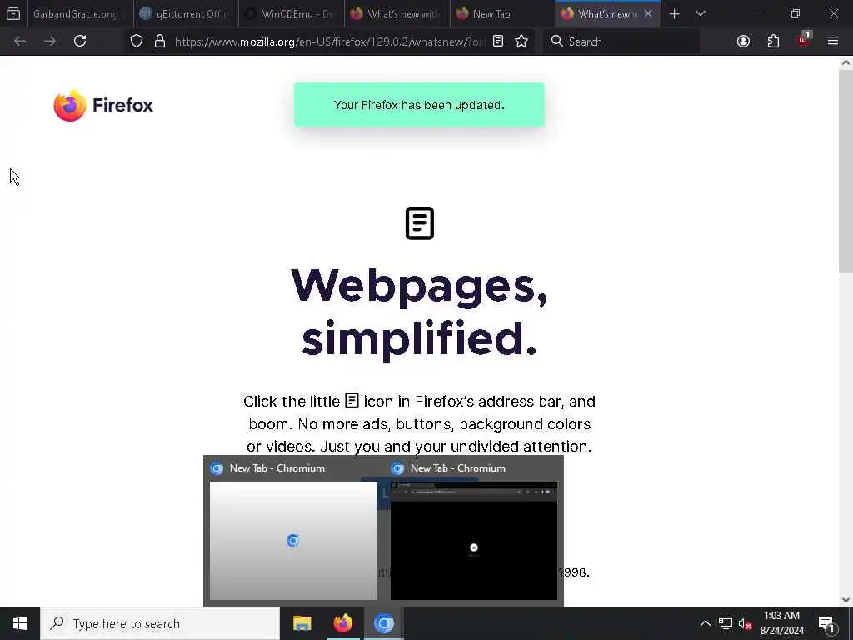Click the Search box in toolbar
Image resolution: width=853 pixels, height=640 pixels.
pos(621,42)
